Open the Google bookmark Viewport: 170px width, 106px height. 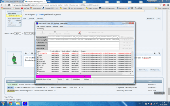[x=16, y=8]
